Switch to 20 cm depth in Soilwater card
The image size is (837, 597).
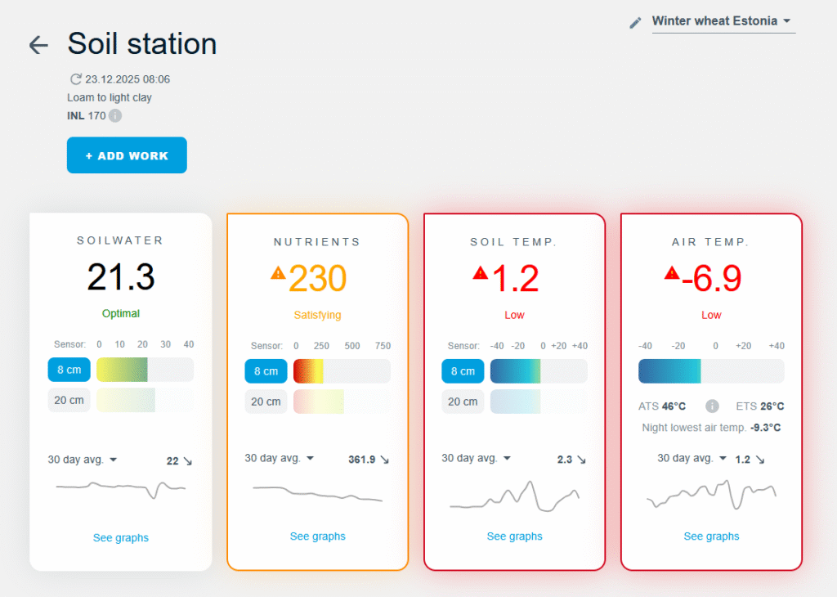69,401
